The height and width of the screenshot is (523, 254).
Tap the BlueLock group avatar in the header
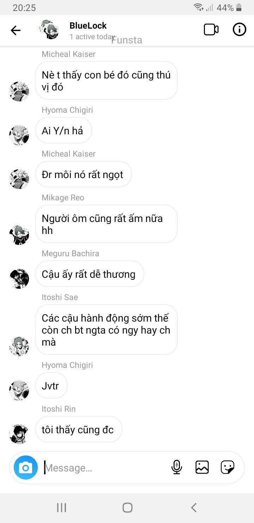(x=49, y=29)
